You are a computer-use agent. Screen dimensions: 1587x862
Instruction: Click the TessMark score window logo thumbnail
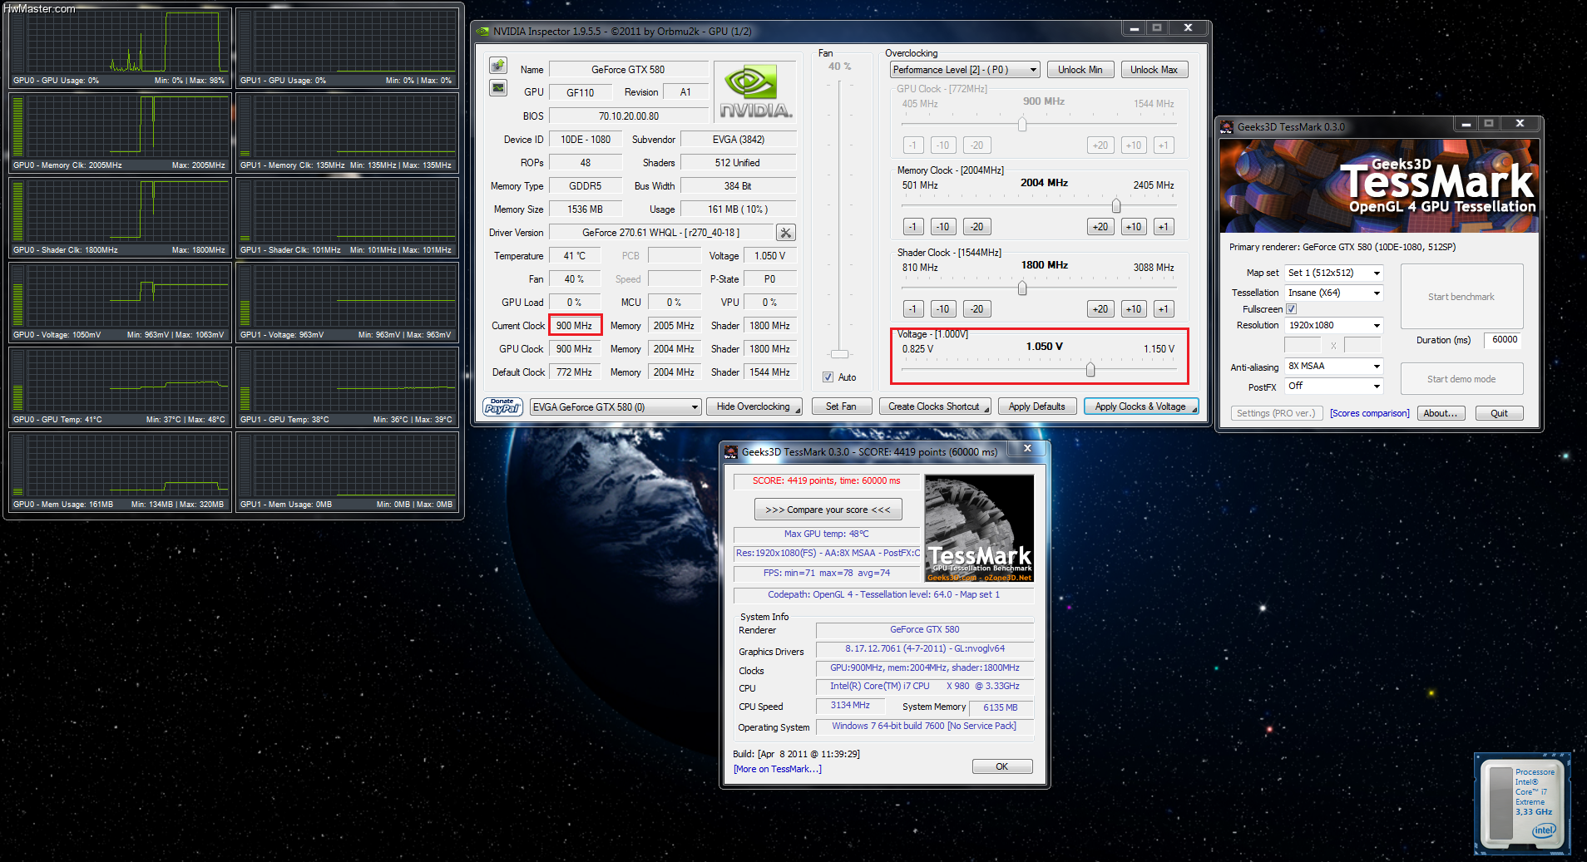tap(979, 529)
